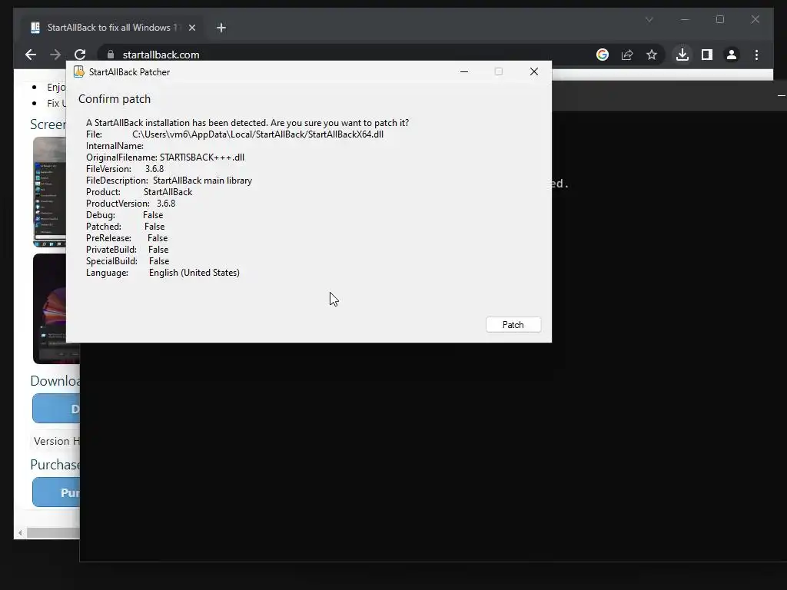The image size is (787, 590).
Task: Click the 'Confirm patch' heading
Action: pyautogui.click(x=115, y=99)
